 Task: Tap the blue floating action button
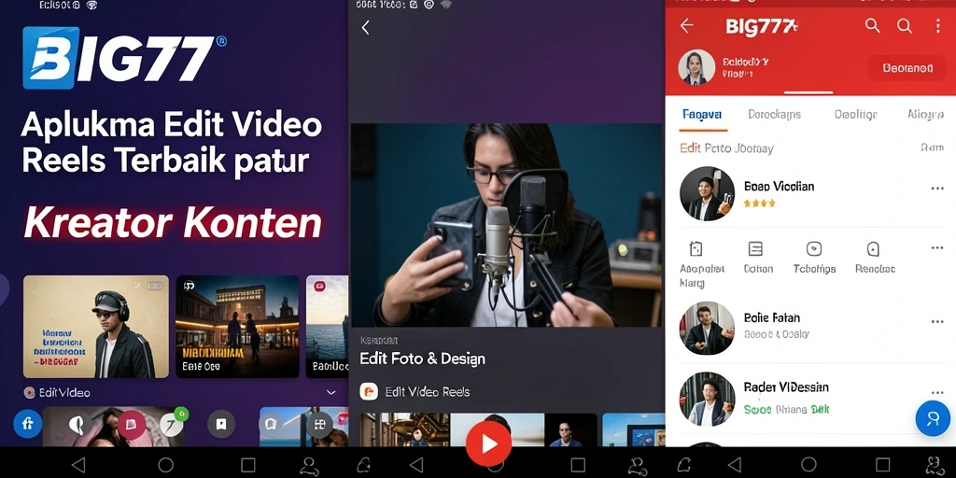click(933, 418)
